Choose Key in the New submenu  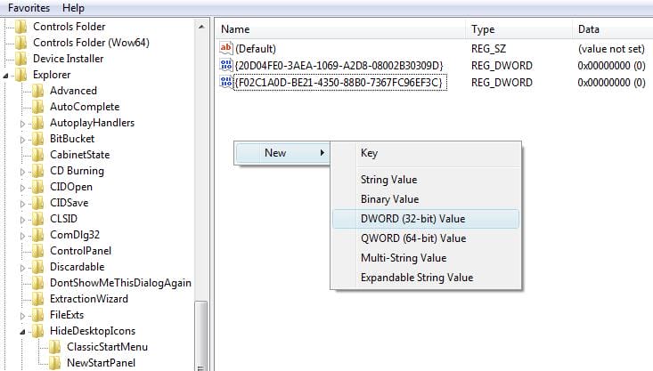(369, 153)
